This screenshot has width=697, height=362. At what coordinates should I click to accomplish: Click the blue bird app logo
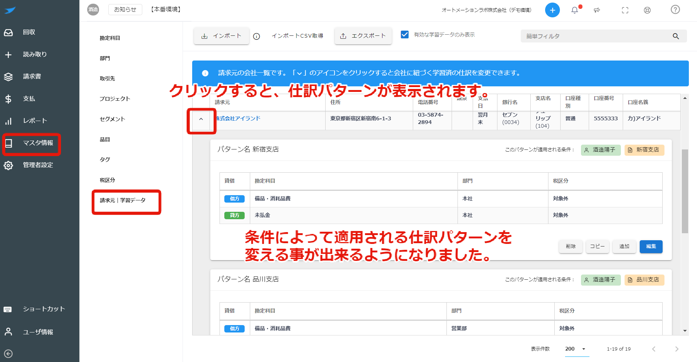10,10
